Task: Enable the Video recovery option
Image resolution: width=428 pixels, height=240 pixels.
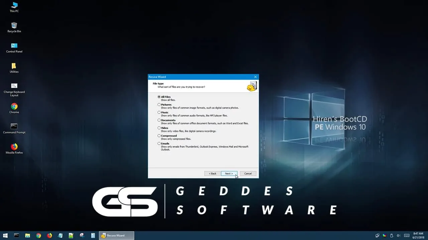Action: [x=159, y=128]
